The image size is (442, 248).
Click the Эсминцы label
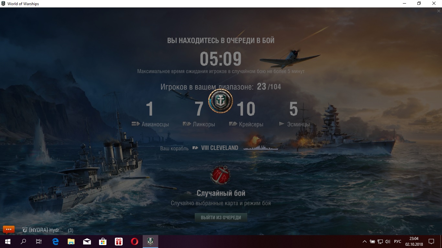click(x=298, y=124)
